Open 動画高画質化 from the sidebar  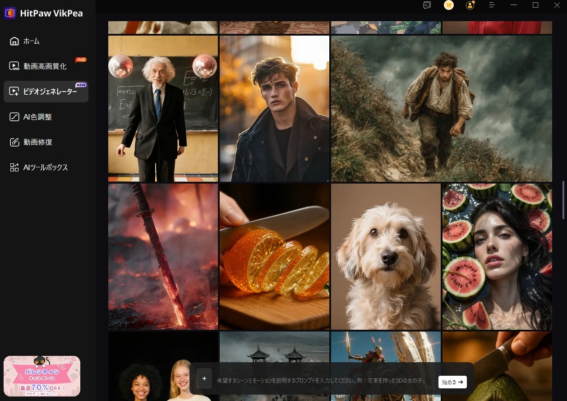point(45,66)
